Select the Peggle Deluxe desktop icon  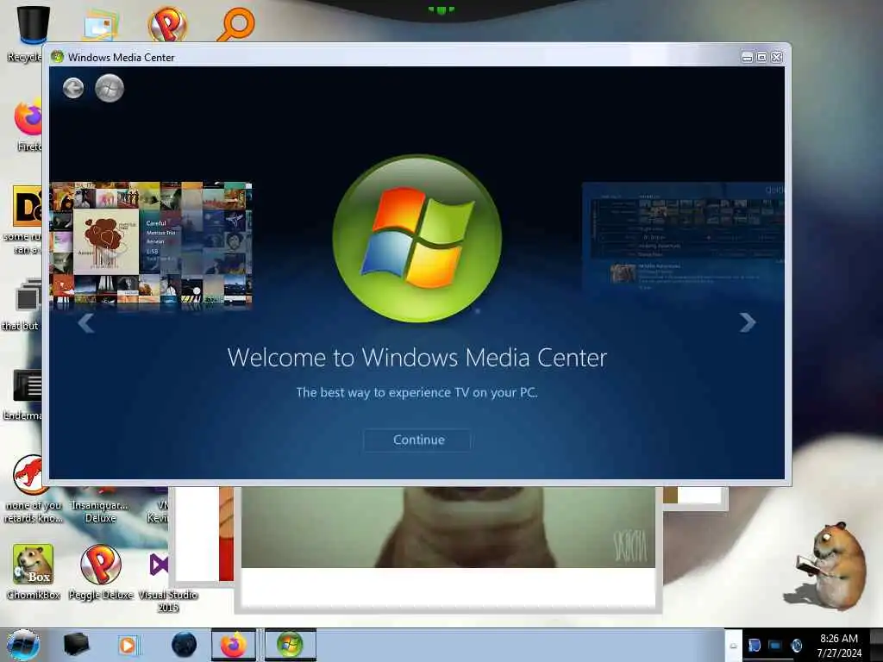[101, 572]
